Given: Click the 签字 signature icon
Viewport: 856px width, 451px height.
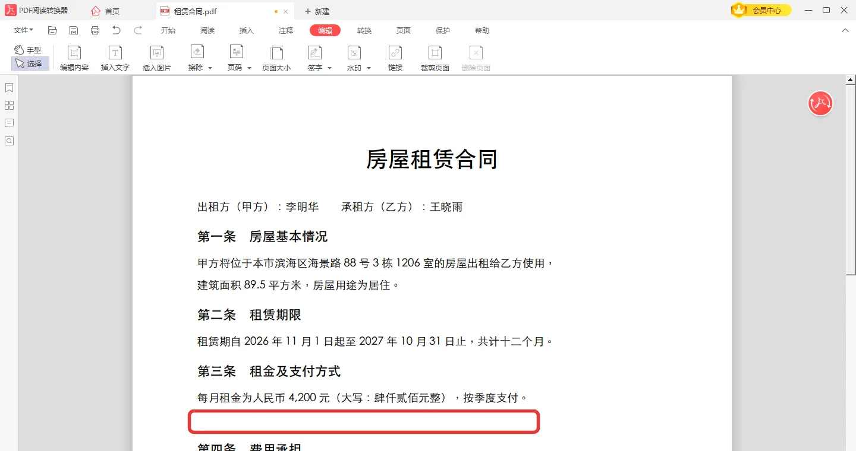Looking at the screenshot, I should (315, 52).
